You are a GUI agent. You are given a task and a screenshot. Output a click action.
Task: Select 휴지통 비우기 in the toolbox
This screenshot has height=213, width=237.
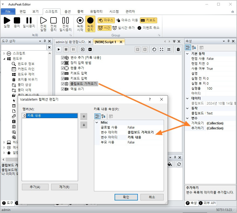tap(27, 79)
